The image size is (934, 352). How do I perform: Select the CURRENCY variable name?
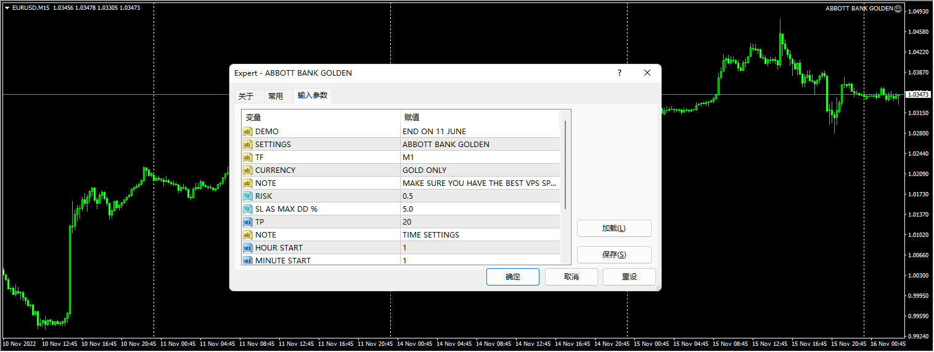click(x=276, y=170)
